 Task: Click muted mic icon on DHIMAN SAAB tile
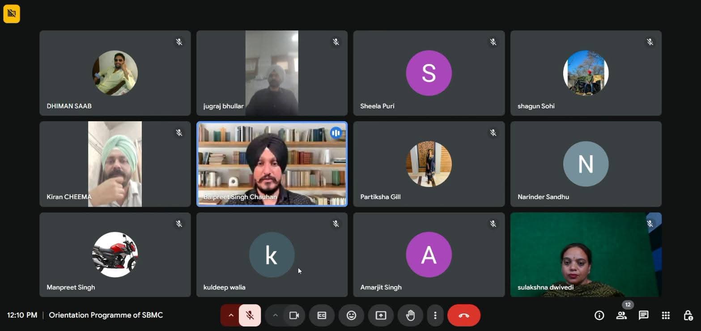point(179,42)
